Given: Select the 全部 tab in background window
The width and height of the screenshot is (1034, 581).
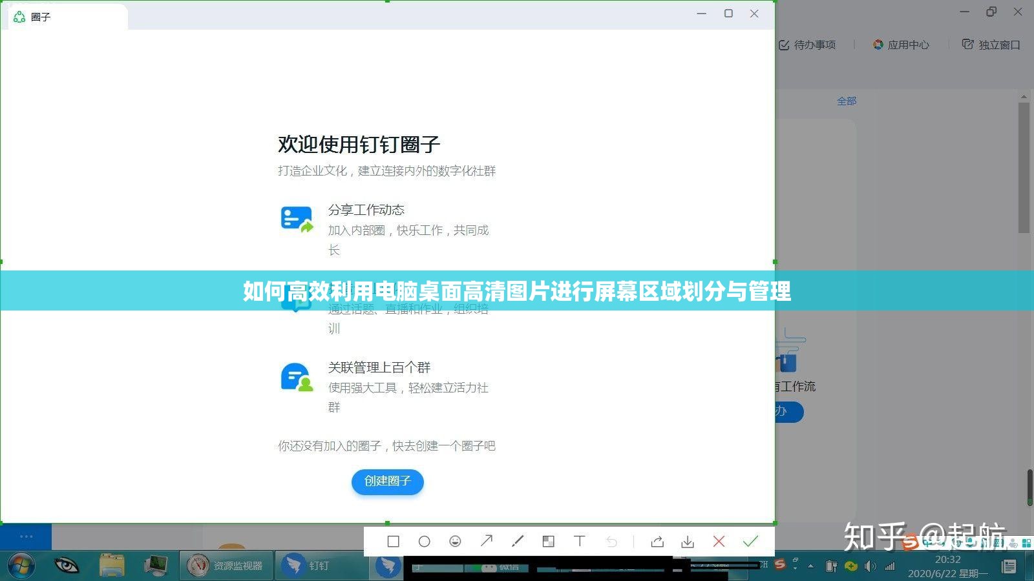Looking at the screenshot, I should click(847, 101).
